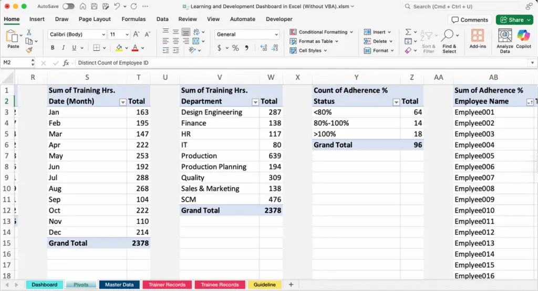
Task: Click the Format Painter brush icon
Action: click(28, 50)
